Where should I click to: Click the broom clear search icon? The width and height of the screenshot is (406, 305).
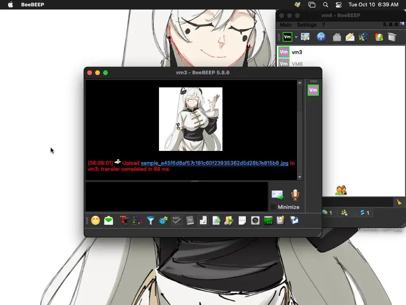tap(399, 202)
